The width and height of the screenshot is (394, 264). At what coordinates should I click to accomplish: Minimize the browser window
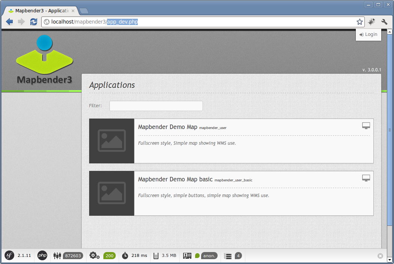(369, 4)
